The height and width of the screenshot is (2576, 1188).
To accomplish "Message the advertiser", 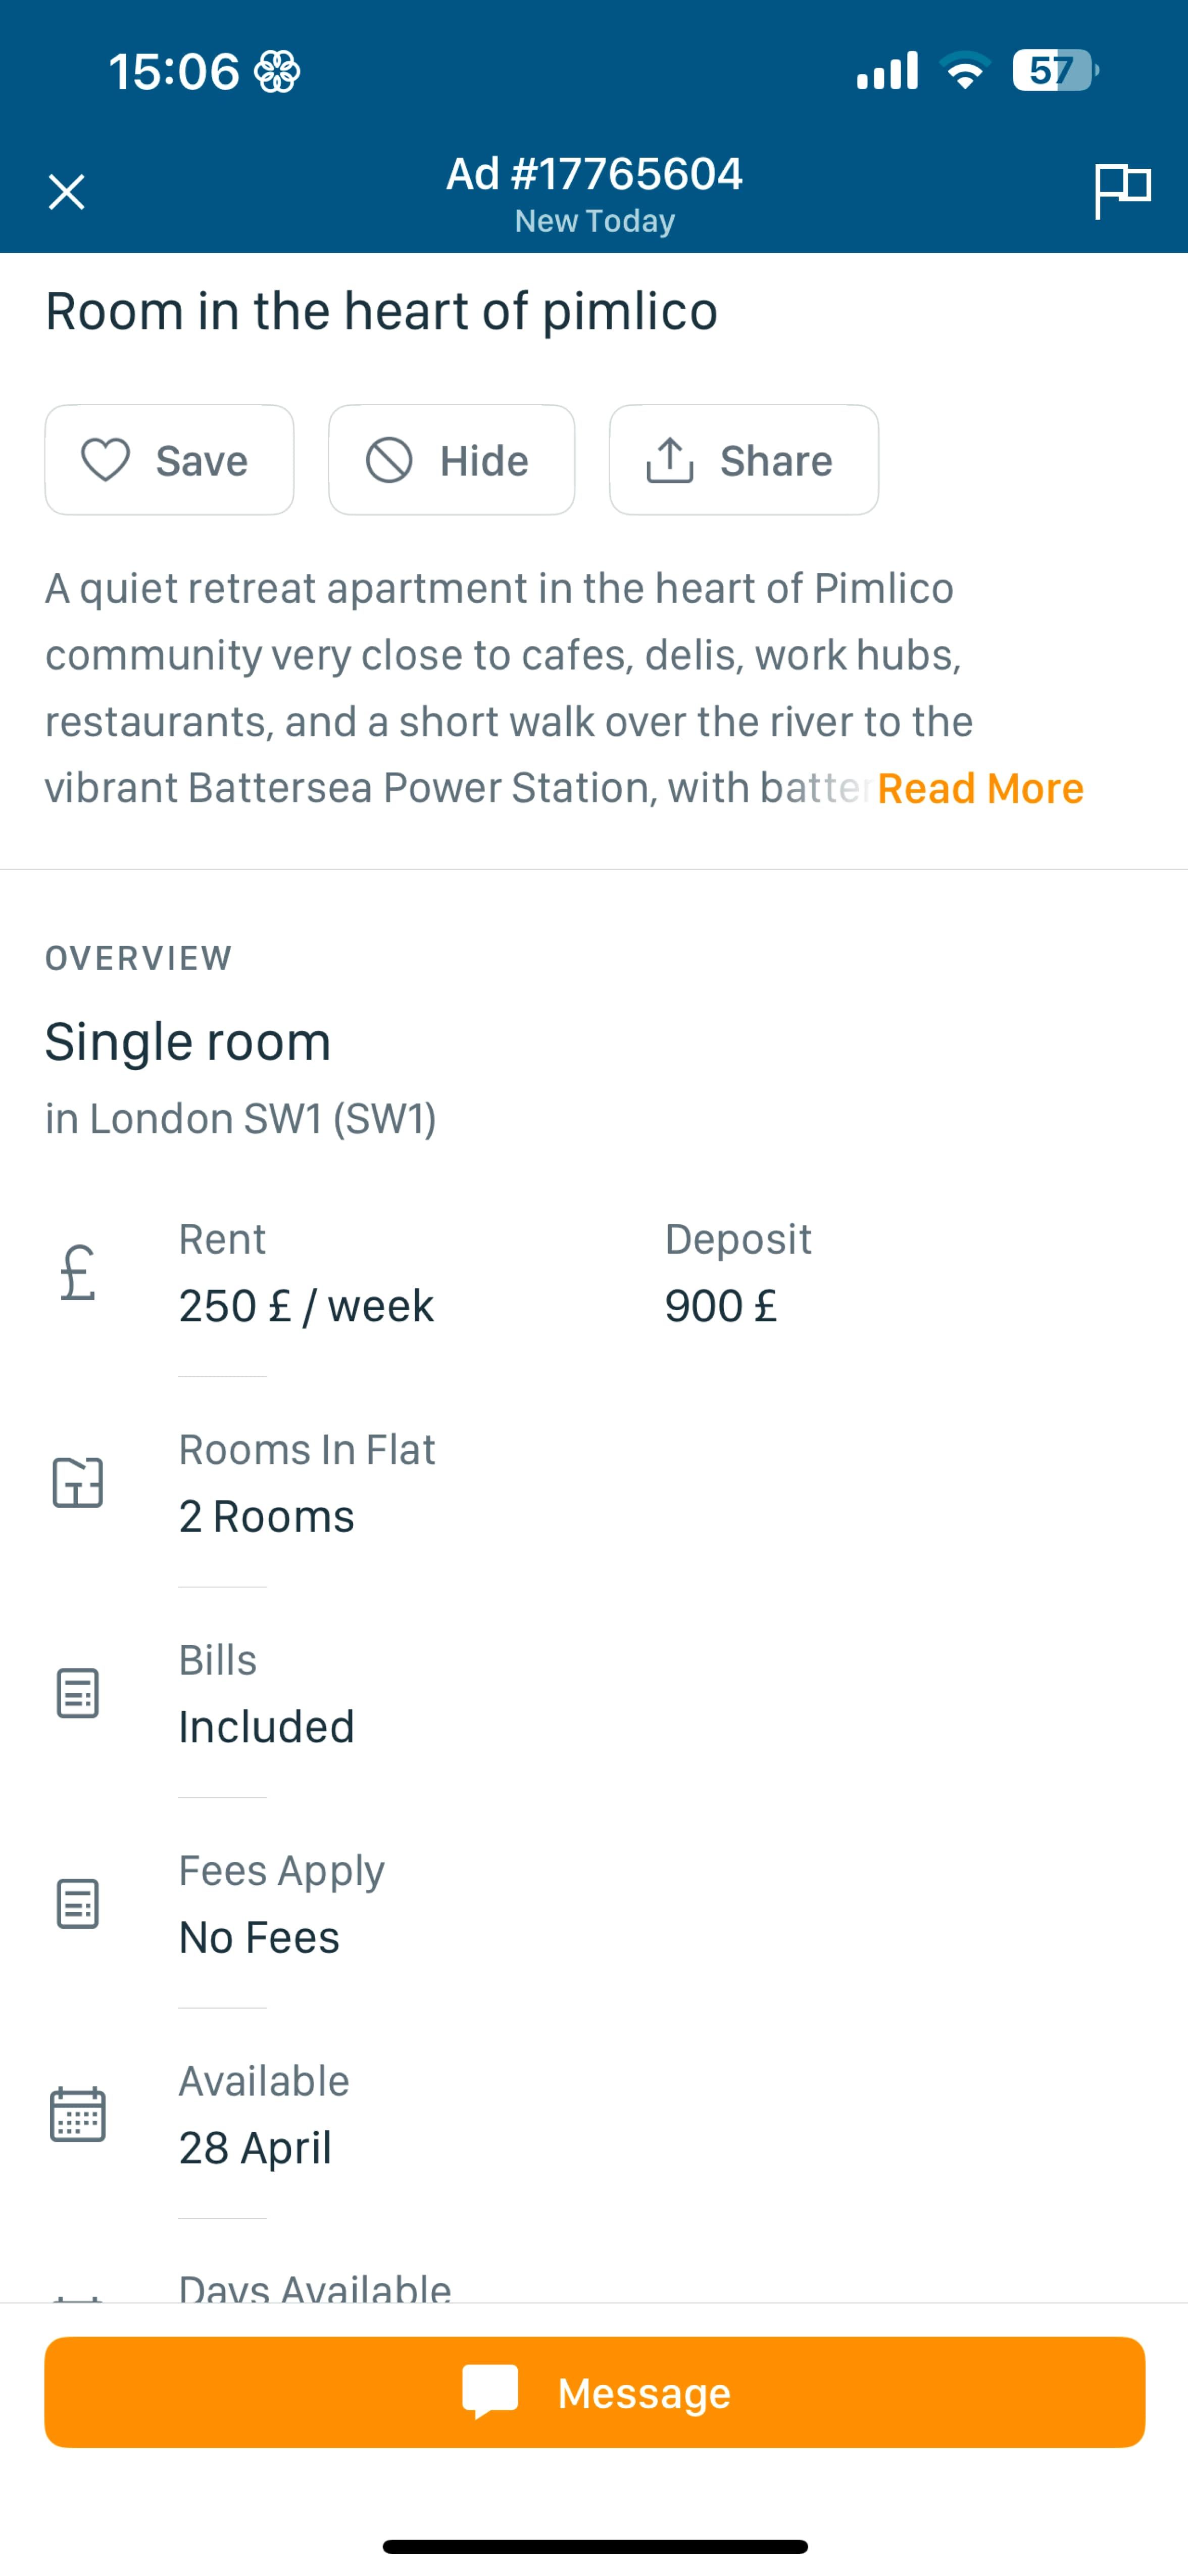I will pos(594,2392).
